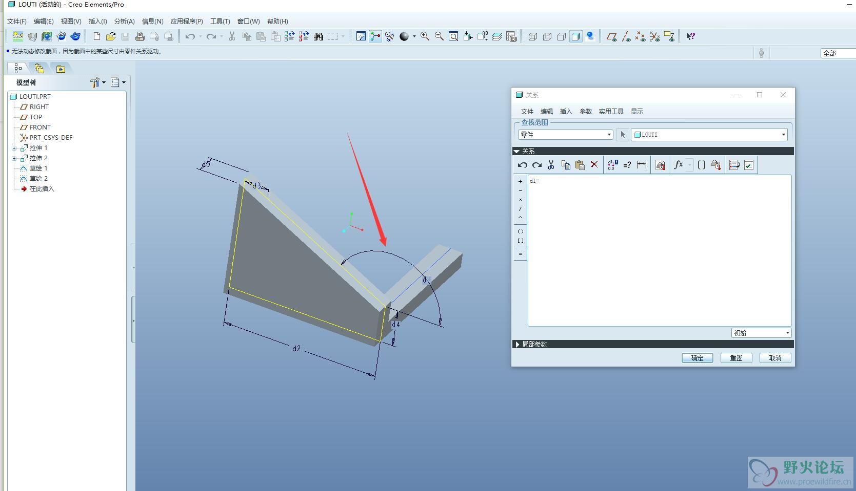Click the relations text editing area
Image resolution: width=856 pixels, height=491 pixels.
pyautogui.click(x=660, y=250)
